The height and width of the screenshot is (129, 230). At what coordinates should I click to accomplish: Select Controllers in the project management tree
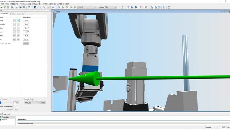point(5,117)
